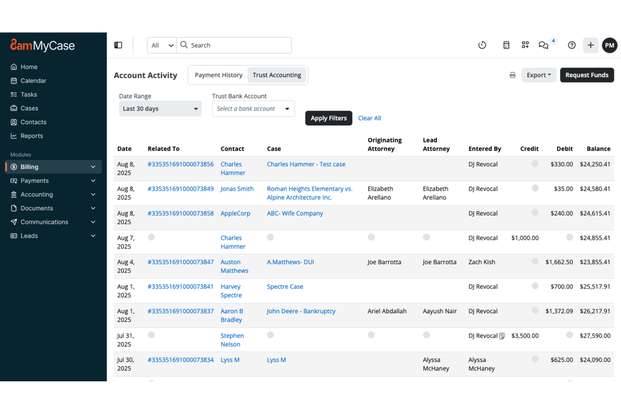Screen dimensions: 621x414
Task: Open chat messages icon with badge
Action: (544, 45)
